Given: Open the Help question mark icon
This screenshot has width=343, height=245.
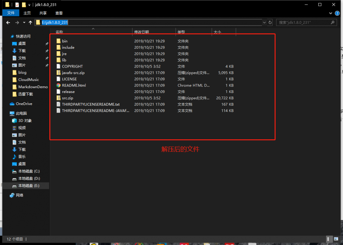Looking at the screenshot, I should (x=337, y=13).
